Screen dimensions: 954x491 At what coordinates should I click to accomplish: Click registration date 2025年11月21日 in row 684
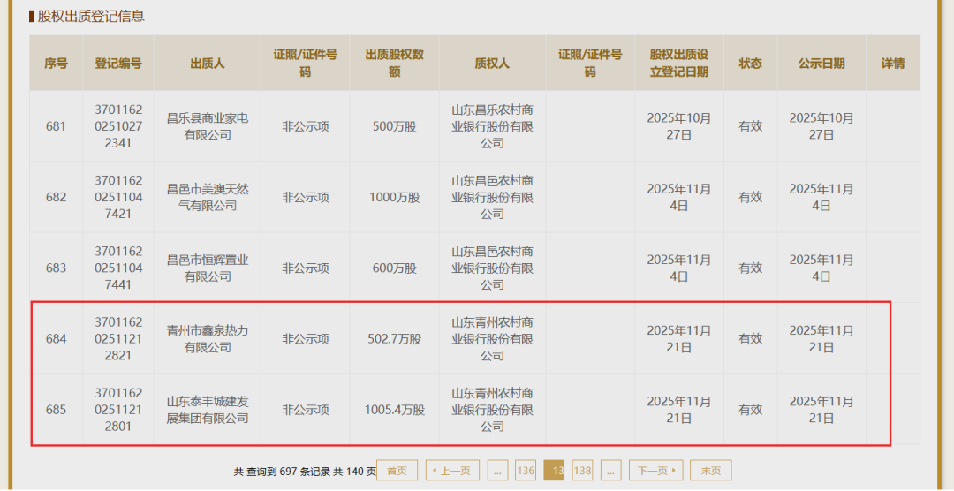(679, 338)
